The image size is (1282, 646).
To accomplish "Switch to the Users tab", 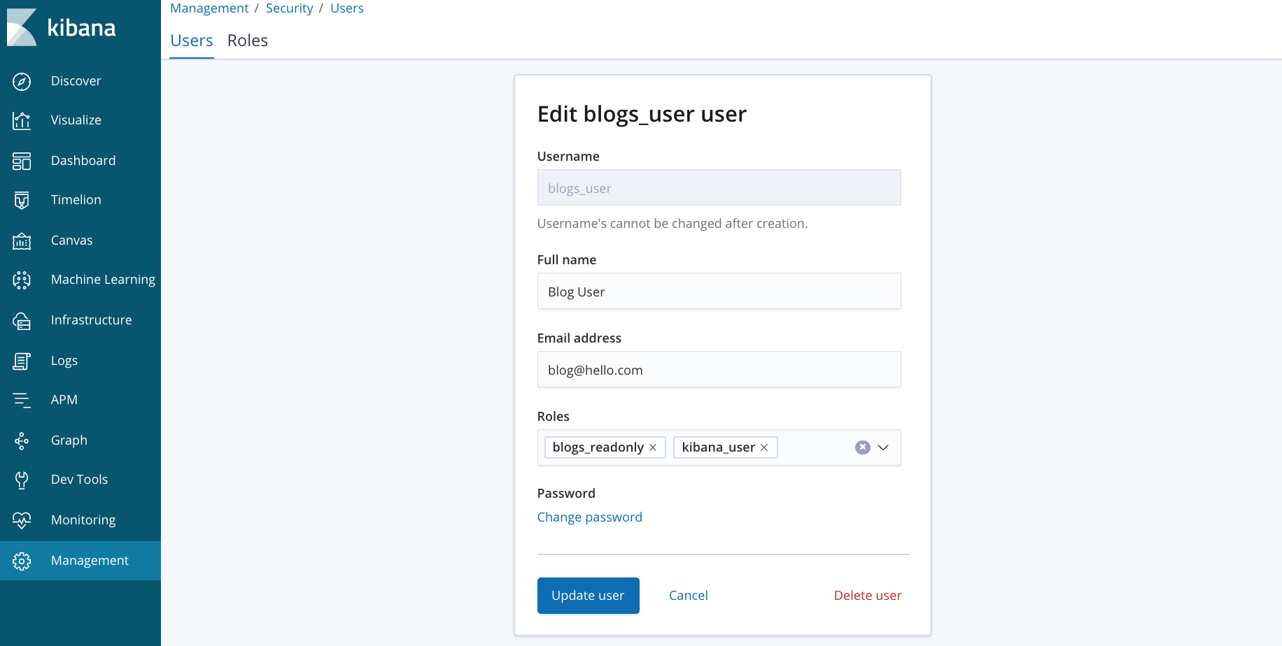I will [x=192, y=41].
